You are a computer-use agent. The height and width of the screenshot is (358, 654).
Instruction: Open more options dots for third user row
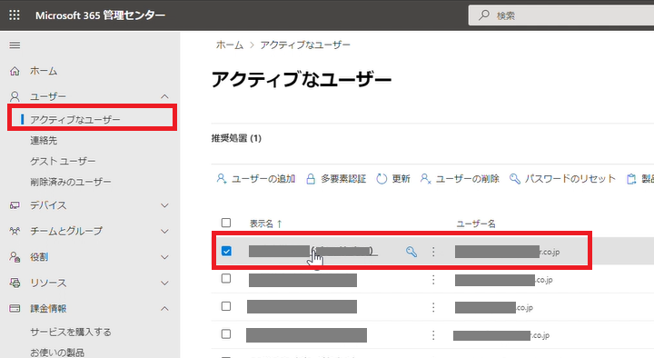433,307
